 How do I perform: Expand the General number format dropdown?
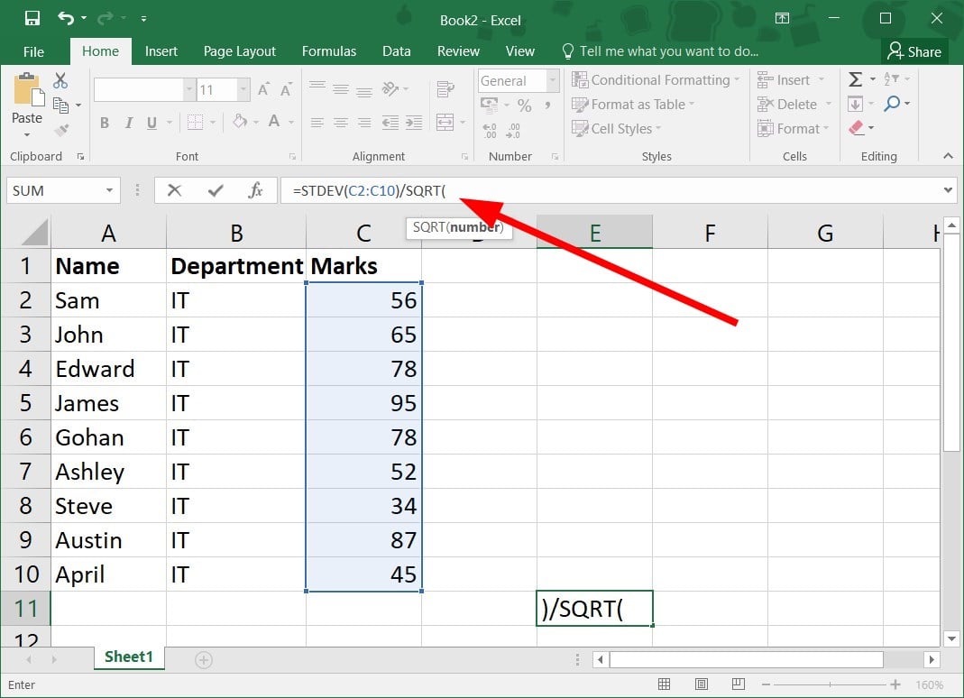pyautogui.click(x=552, y=80)
